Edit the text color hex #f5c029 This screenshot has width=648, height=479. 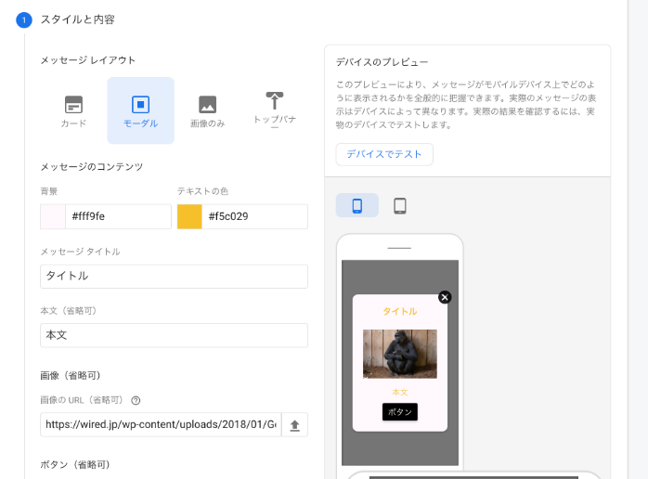[255, 216]
